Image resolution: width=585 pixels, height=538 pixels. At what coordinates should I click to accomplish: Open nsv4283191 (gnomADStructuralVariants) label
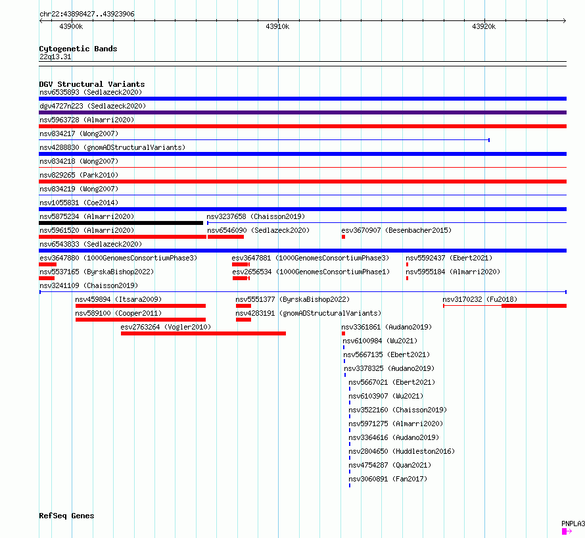308,313
